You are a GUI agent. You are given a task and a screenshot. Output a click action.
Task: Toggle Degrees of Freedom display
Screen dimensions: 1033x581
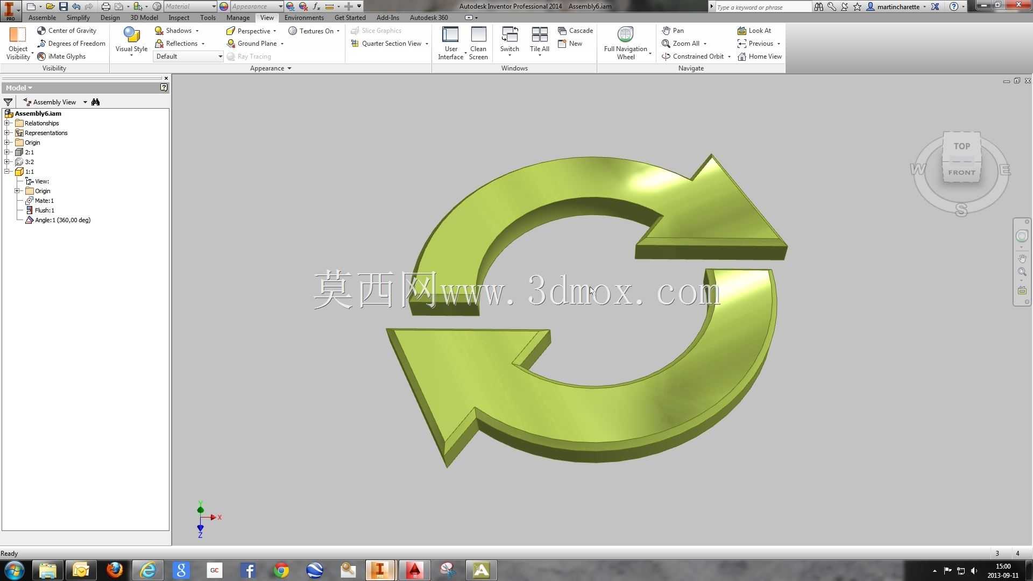coord(71,44)
